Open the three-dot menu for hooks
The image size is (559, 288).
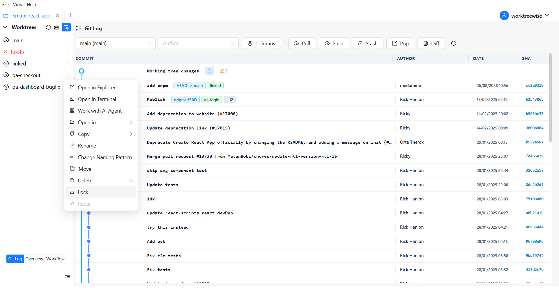pos(68,52)
